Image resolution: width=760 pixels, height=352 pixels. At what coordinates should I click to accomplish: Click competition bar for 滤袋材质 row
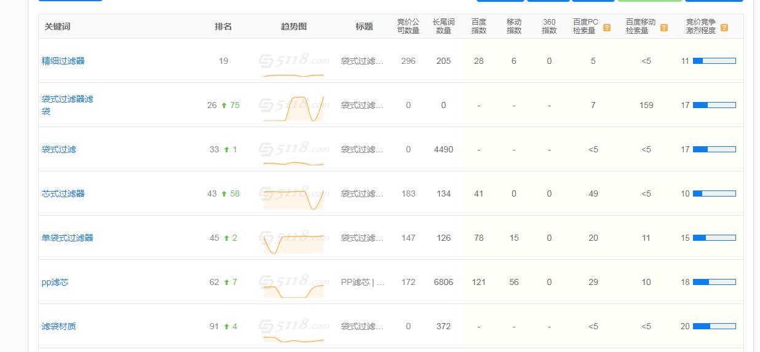[714, 326]
